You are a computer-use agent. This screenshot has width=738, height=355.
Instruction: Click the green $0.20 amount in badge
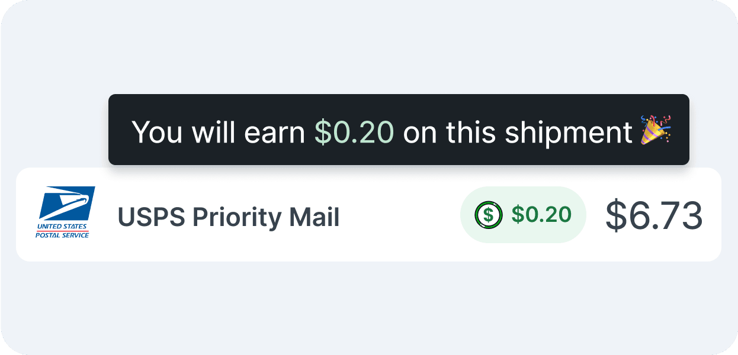pyautogui.click(x=541, y=215)
